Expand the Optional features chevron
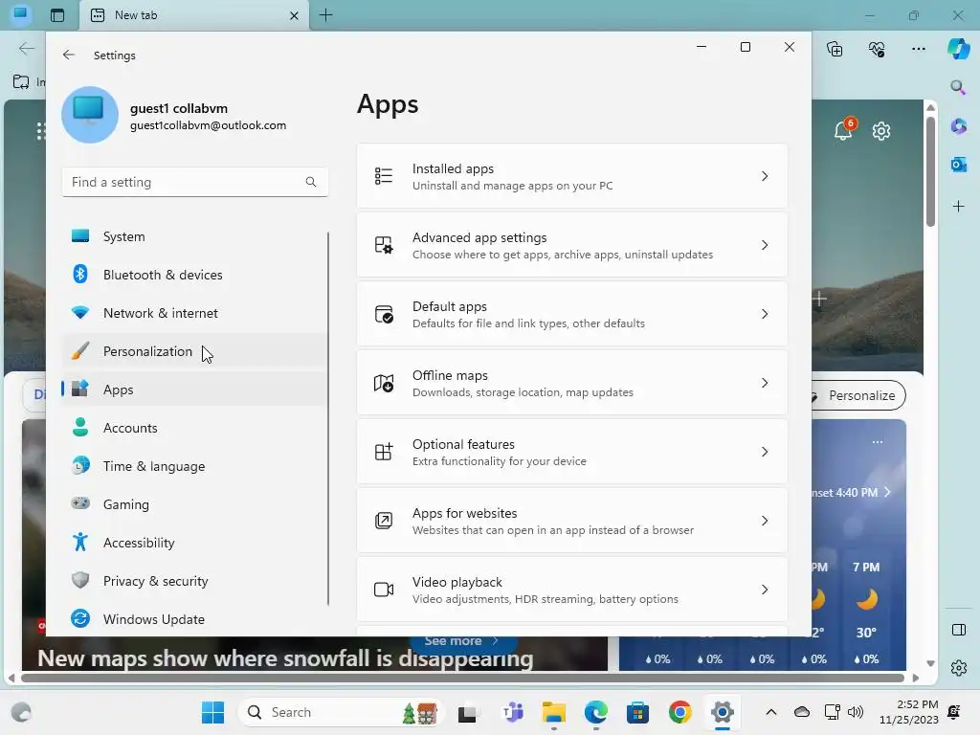 coord(765,452)
